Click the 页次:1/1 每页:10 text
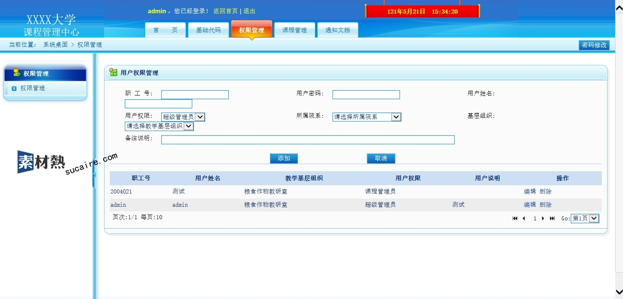Image resolution: width=623 pixels, height=299 pixels. 138,217
